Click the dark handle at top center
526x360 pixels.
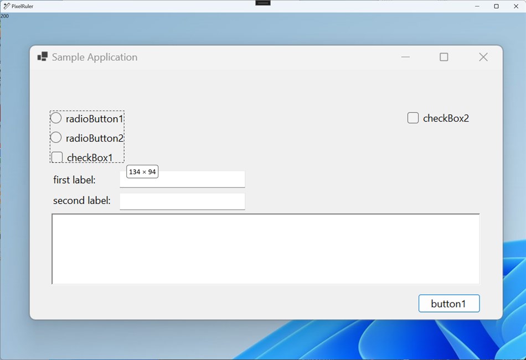pos(263,3)
